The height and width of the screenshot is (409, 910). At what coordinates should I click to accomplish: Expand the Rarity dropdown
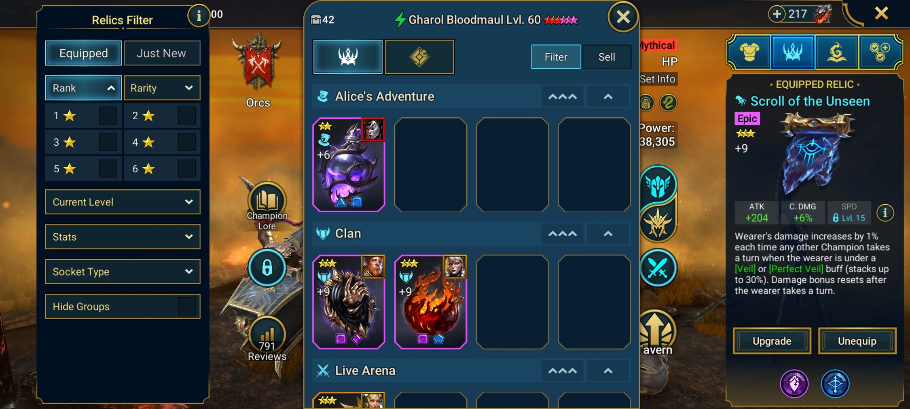click(162, 88)
